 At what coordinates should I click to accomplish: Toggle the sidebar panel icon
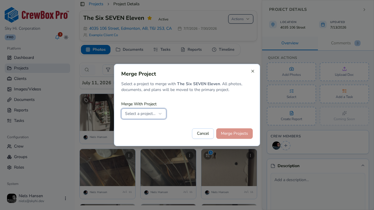tap(82, 4)
